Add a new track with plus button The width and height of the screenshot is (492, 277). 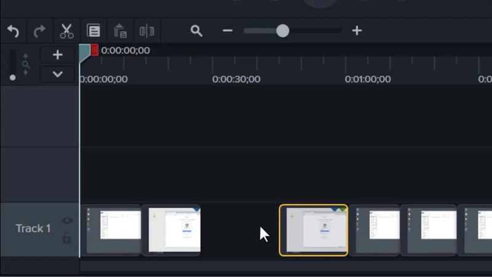(x=57, y=55)
